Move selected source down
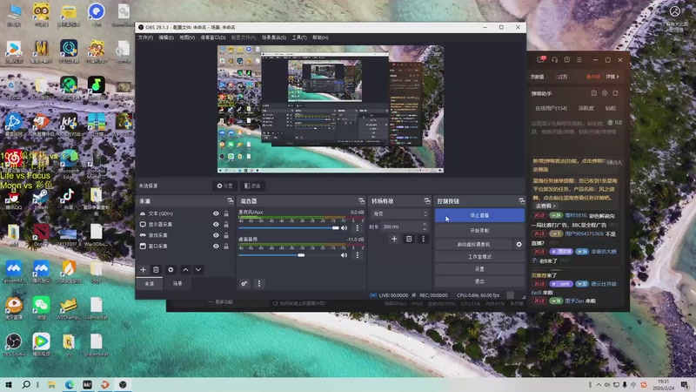Image resolution: width=696 pixels, height=392 pixels. [198, 270]
